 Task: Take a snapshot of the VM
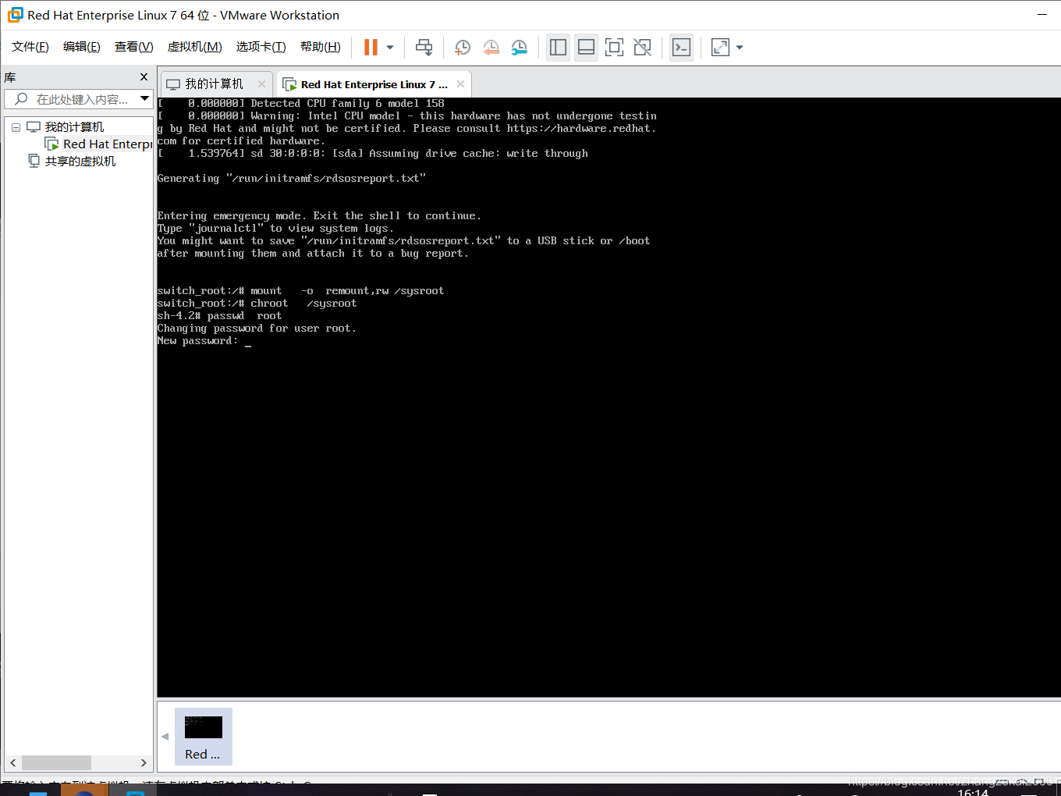tap(462, 48)
